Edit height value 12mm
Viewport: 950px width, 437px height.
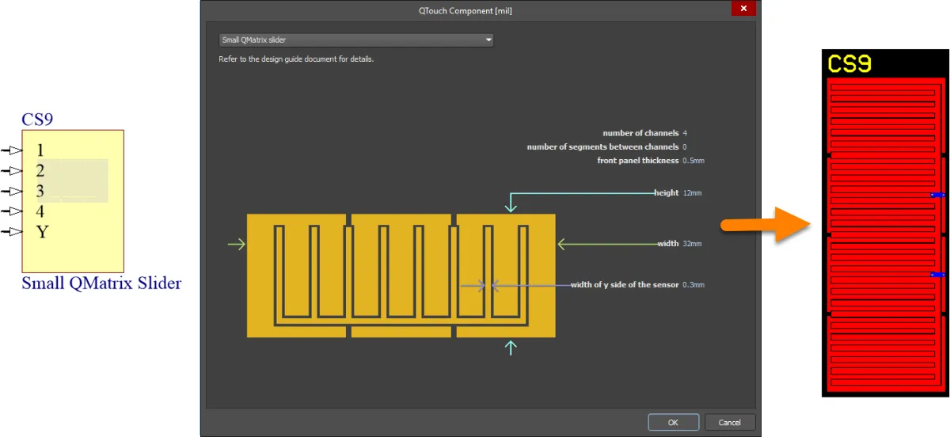coord(692,192)
